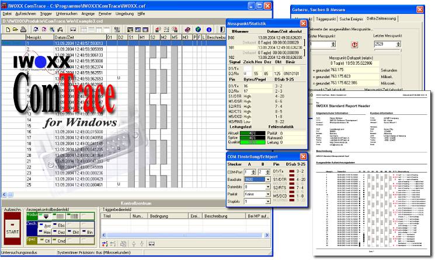Viewport: 435px width, 260px height.
Task: Switch to the Delta-Zeitmessung tab
Action: (x=381, y=18)
